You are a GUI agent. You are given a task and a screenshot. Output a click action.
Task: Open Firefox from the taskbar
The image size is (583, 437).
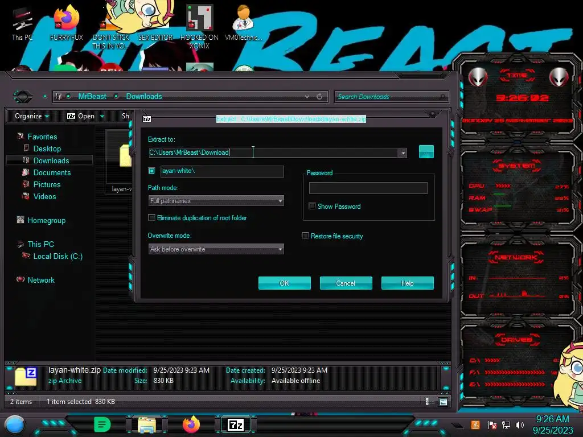click(191, 424)
